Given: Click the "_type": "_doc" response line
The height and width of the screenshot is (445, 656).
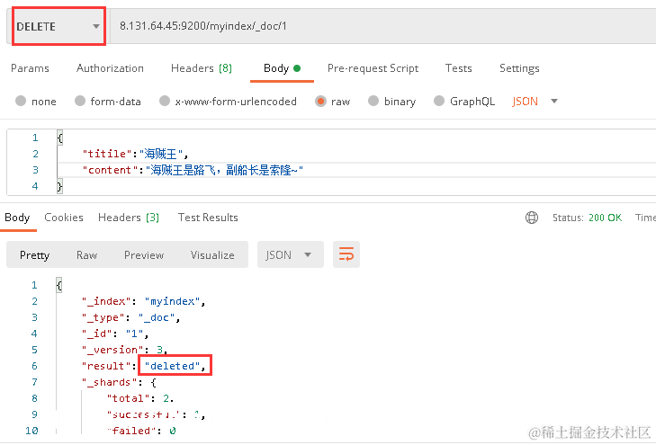Looking at the screenshot, I should point(131,317).
